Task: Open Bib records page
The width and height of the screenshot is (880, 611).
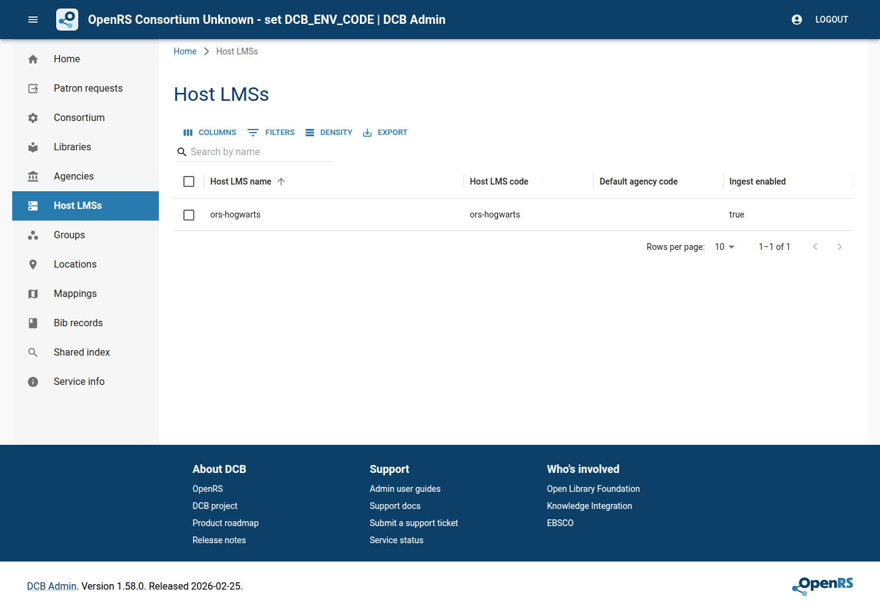Action: click(x=86, y=323)
